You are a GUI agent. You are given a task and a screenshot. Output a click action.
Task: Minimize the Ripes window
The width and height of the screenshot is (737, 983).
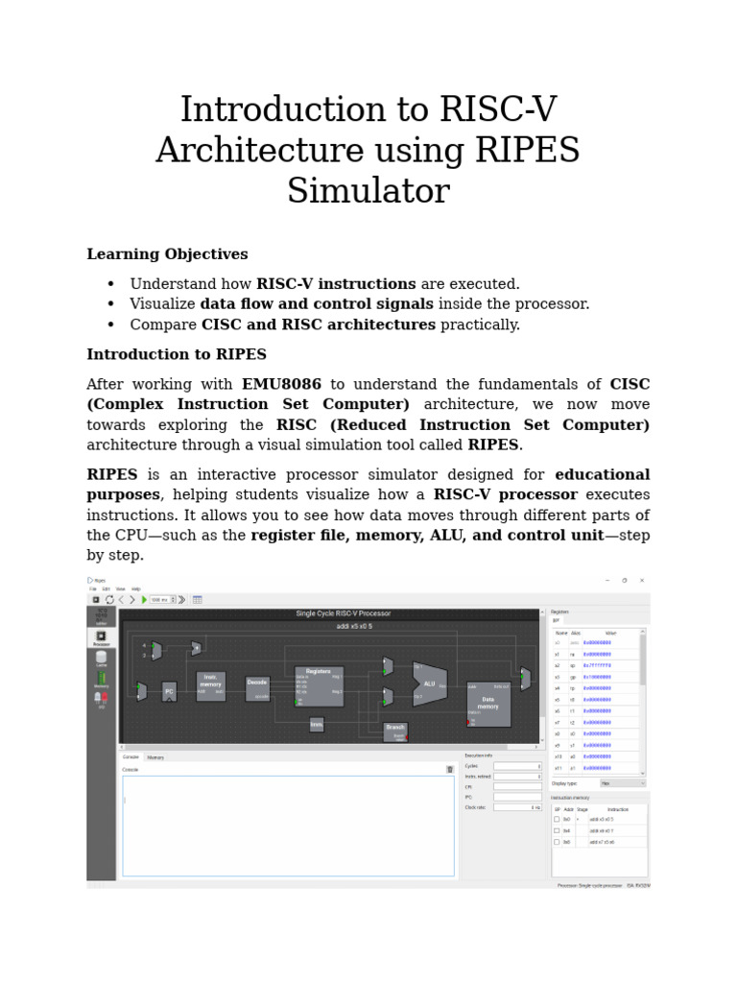click(x=607, y=581)
